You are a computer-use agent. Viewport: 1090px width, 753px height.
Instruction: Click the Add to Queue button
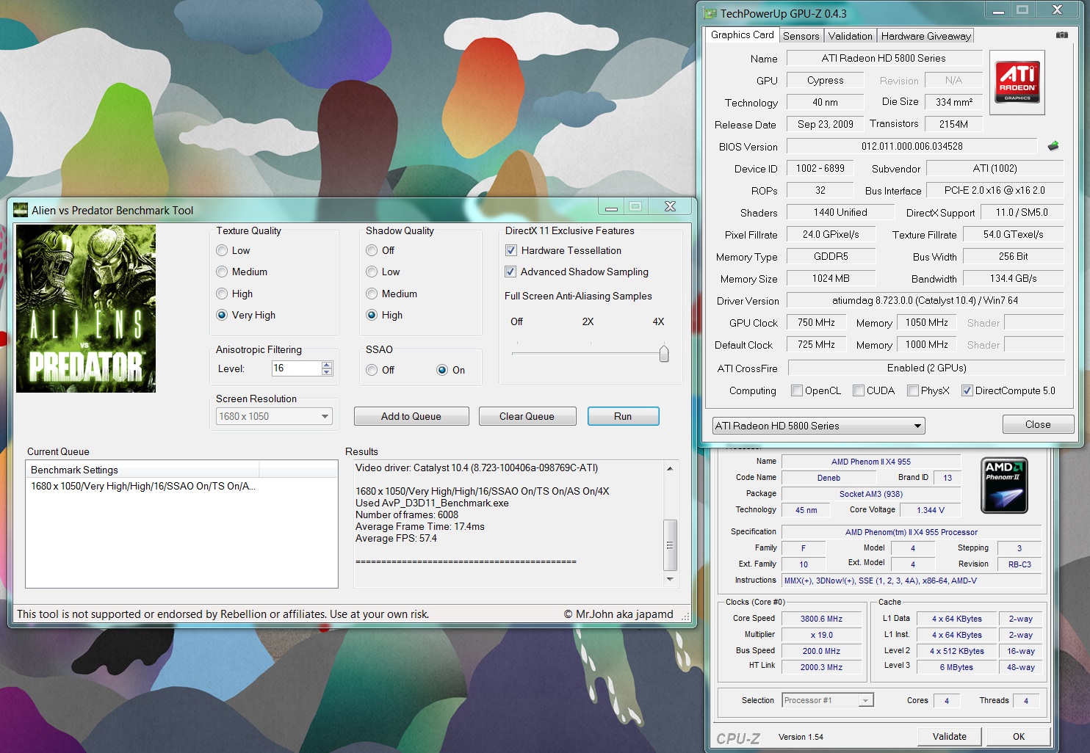pyautogui.click(x=411, y=416)
